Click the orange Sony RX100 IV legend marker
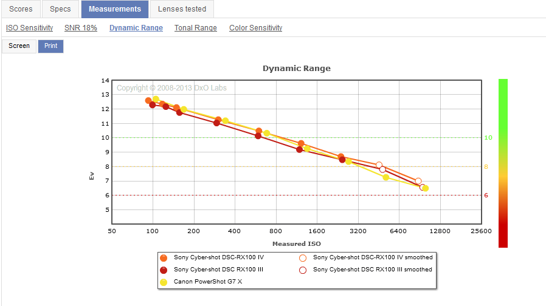The image size is (546, 306). [x=164, y=258]
